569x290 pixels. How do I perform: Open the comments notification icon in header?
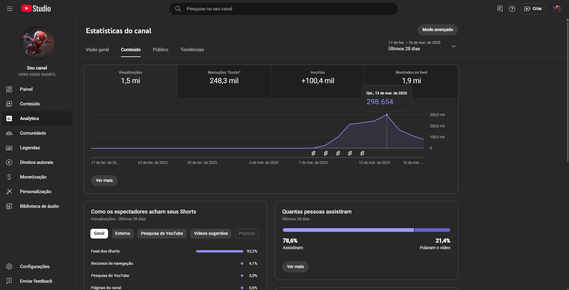point(500,9)
